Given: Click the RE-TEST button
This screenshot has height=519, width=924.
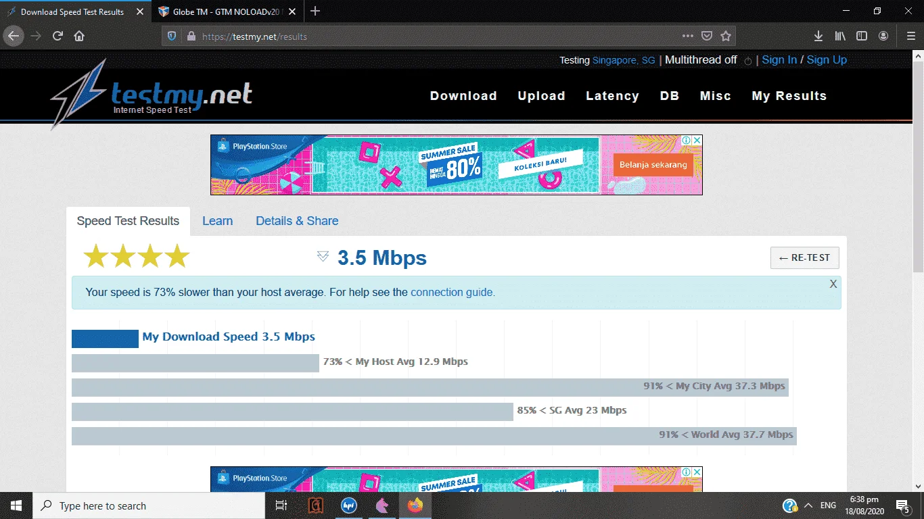Looking at the screenshot, I should click(804, 257).
